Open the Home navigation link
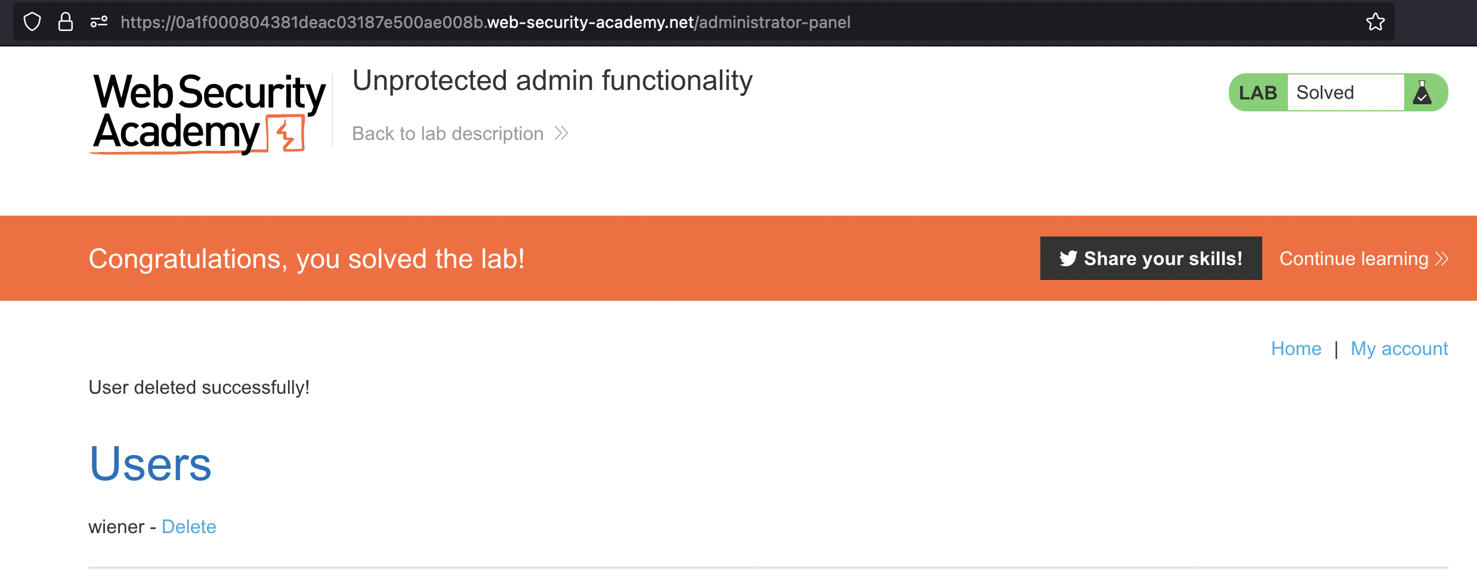The height and width of the screenshot is (579, 1477). click(x=1296, y=348)
